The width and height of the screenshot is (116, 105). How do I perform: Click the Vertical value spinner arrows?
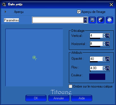[104, 35]
